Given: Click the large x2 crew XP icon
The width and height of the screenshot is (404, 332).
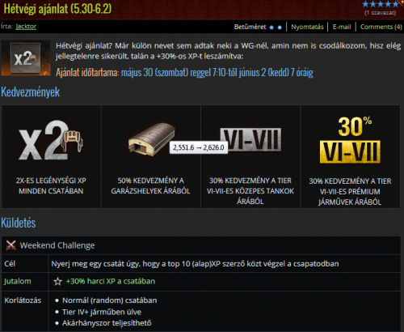Looking at the screenshot, I should point(51,140).
